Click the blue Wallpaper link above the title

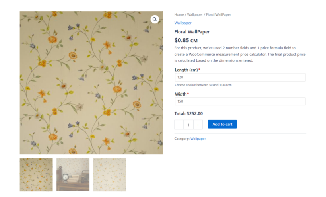(x=183, y=23)
